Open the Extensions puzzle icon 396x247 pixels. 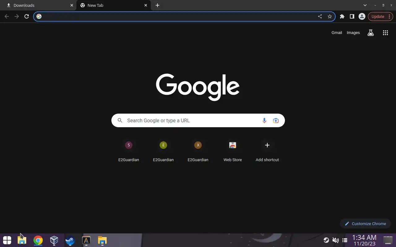coord(342,16)
